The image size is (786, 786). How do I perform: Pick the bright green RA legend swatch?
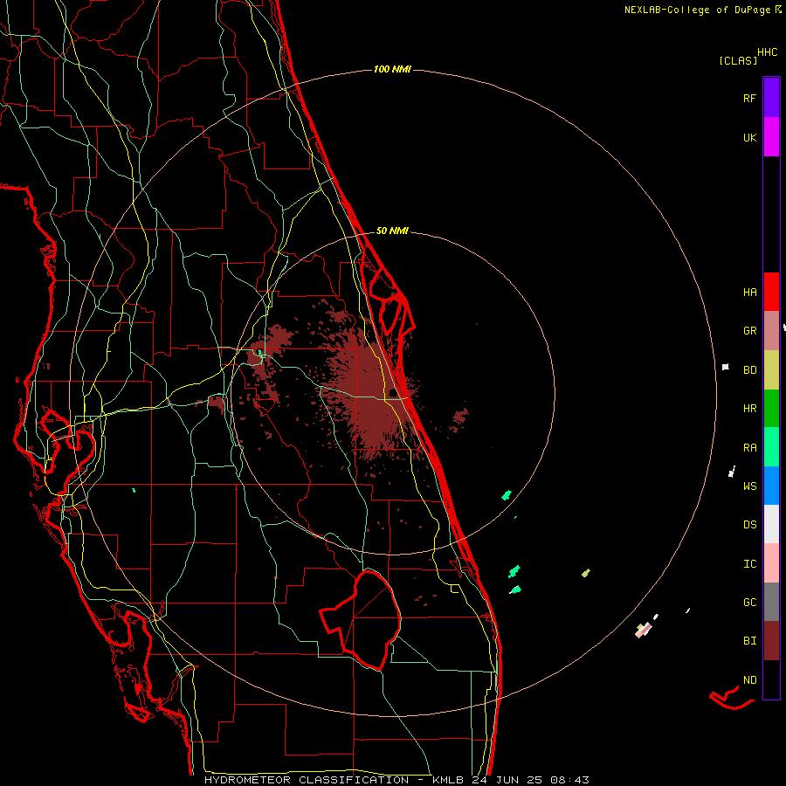771,447
